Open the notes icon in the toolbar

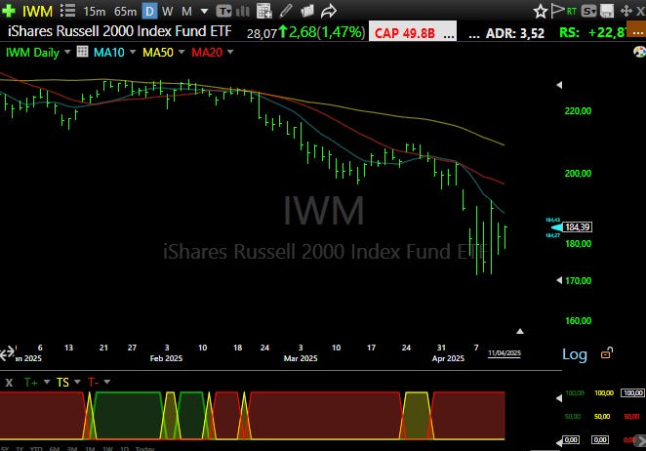(x=307, y=11)
